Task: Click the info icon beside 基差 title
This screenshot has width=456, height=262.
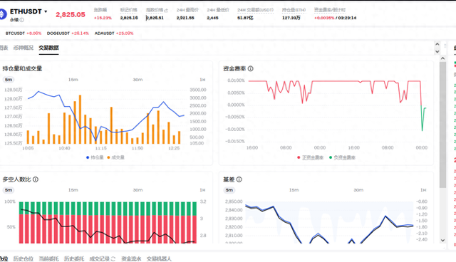Action: click(x=239, y=179)
